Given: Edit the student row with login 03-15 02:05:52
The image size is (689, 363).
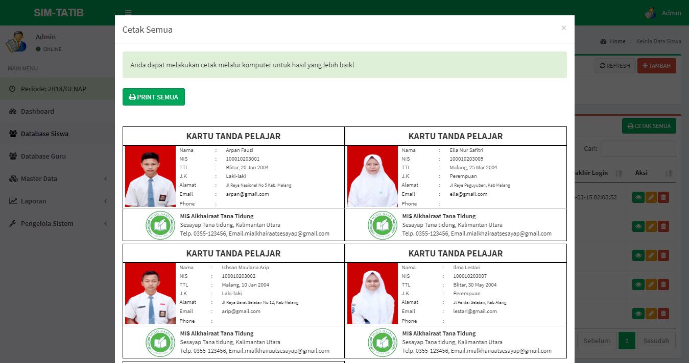Looking at the screenshot, I should [651, 197].
